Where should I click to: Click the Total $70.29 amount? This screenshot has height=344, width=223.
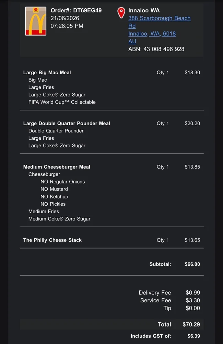pos(191,324)
